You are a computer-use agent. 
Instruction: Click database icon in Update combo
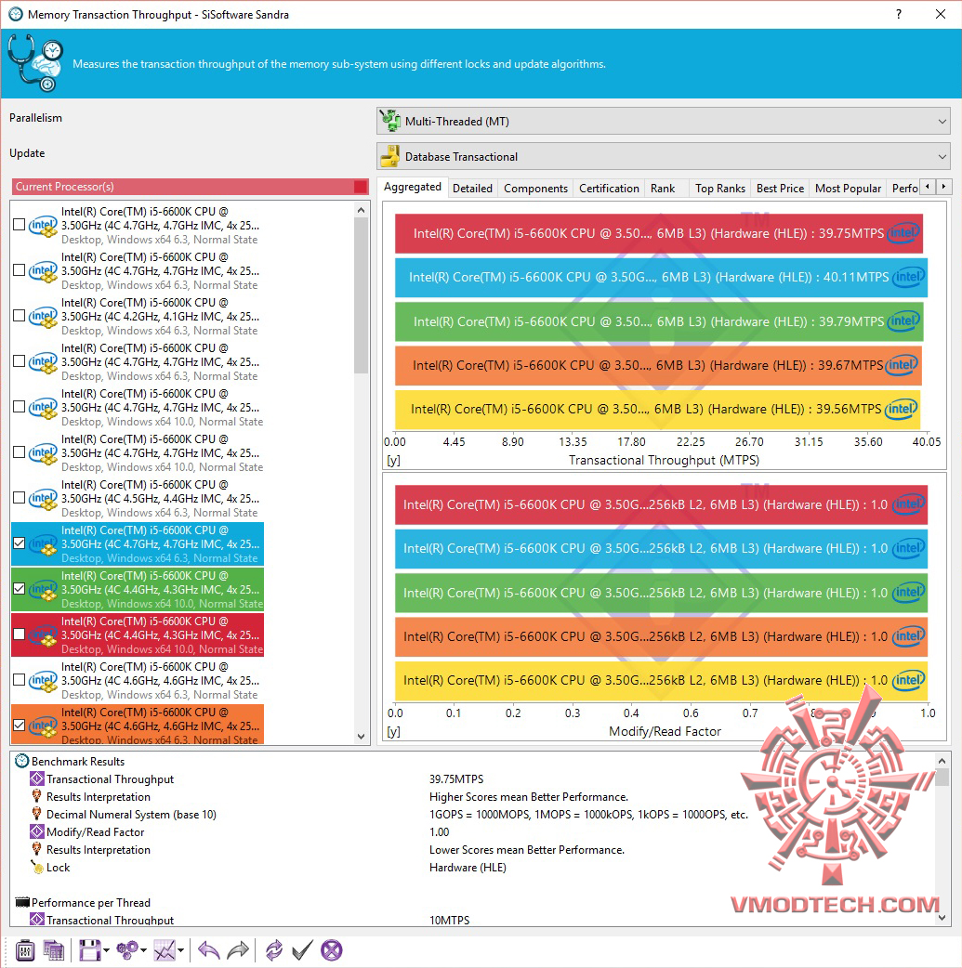click(390, 156)
